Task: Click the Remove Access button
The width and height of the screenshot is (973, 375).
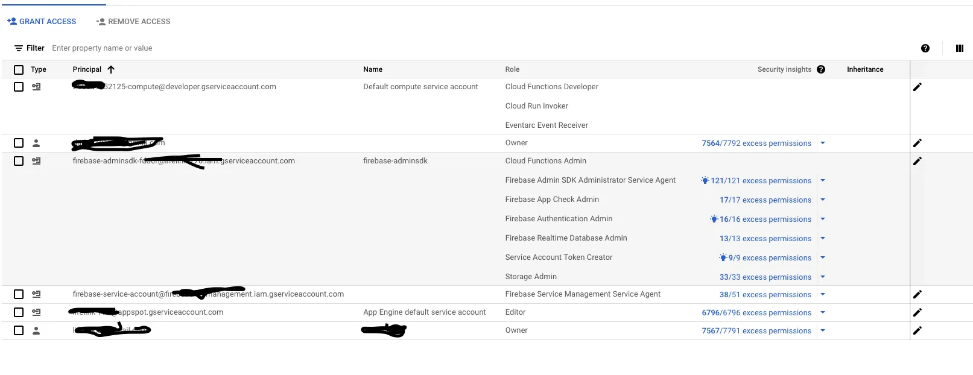Action: (133, 22)
